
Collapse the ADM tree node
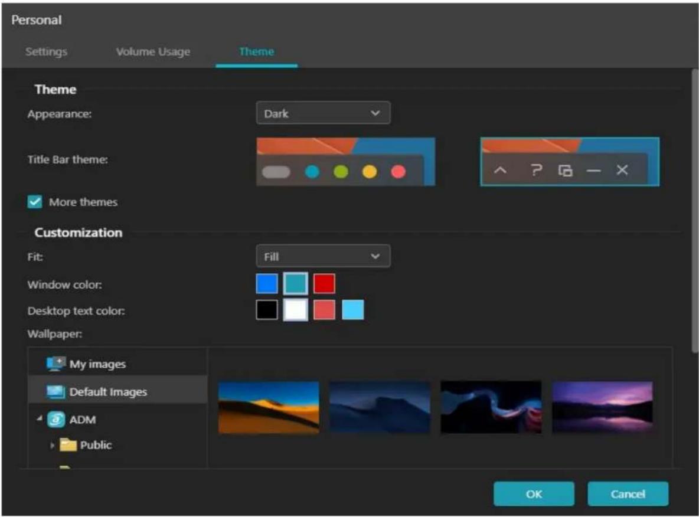point(39,420)
